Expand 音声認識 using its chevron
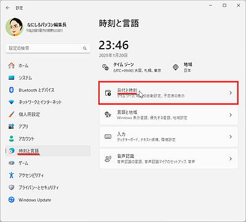Screen dimensions: 246x222 point(231,158)
